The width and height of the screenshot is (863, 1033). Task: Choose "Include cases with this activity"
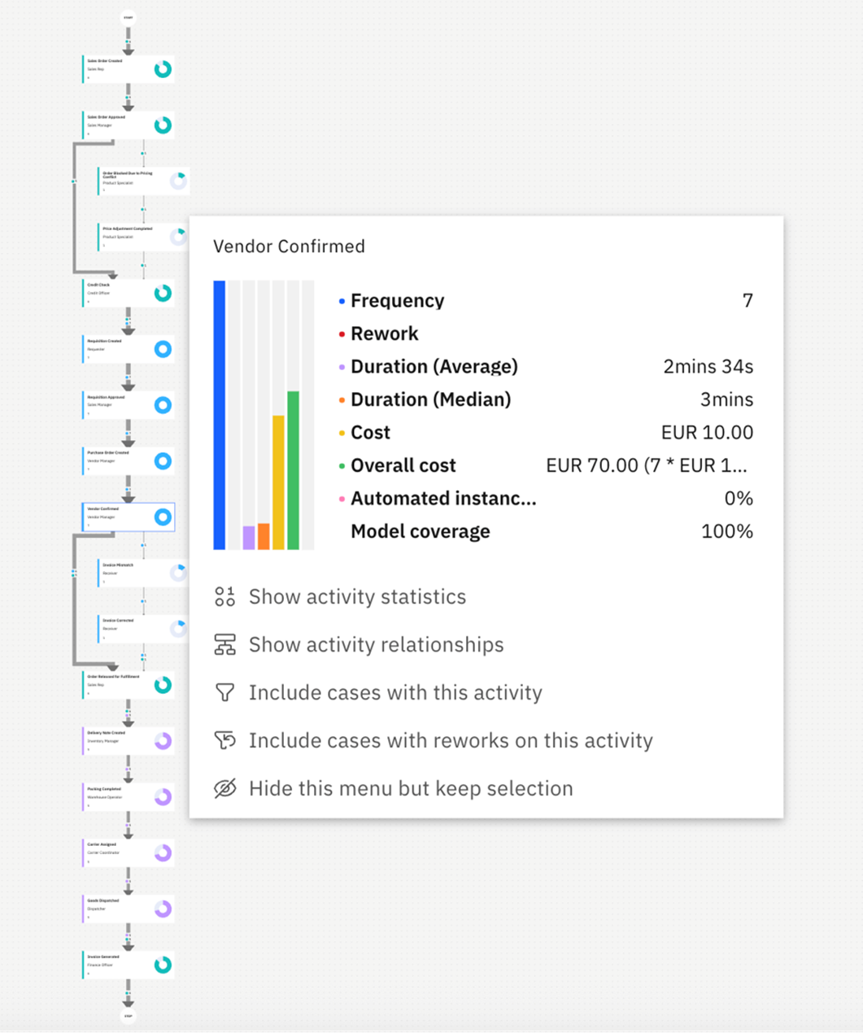tap(395, 692)
